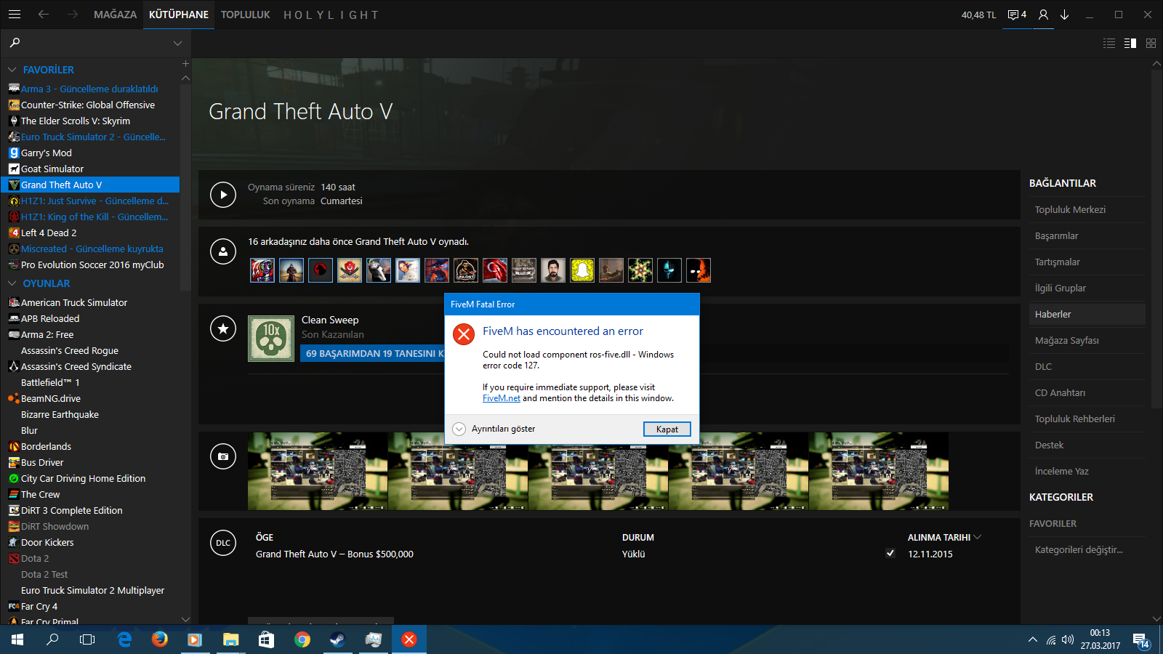Click the volume speaker tray icon
Viewport: 1163px width, 654px height.
pyautogui.click(x=1068, y=639)
